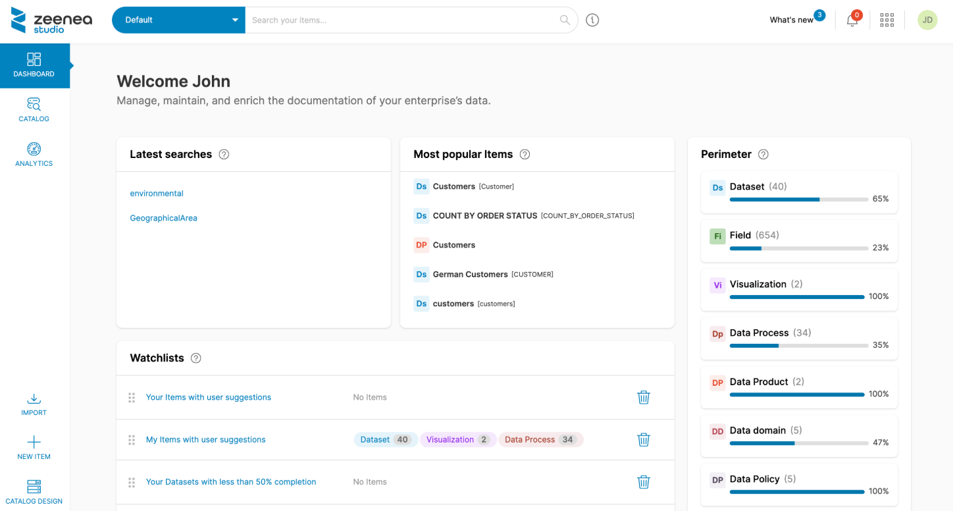Select the Dataset 40 tag in watchlist
Viewport: 953px width, 511px height.
coord(385,440)
